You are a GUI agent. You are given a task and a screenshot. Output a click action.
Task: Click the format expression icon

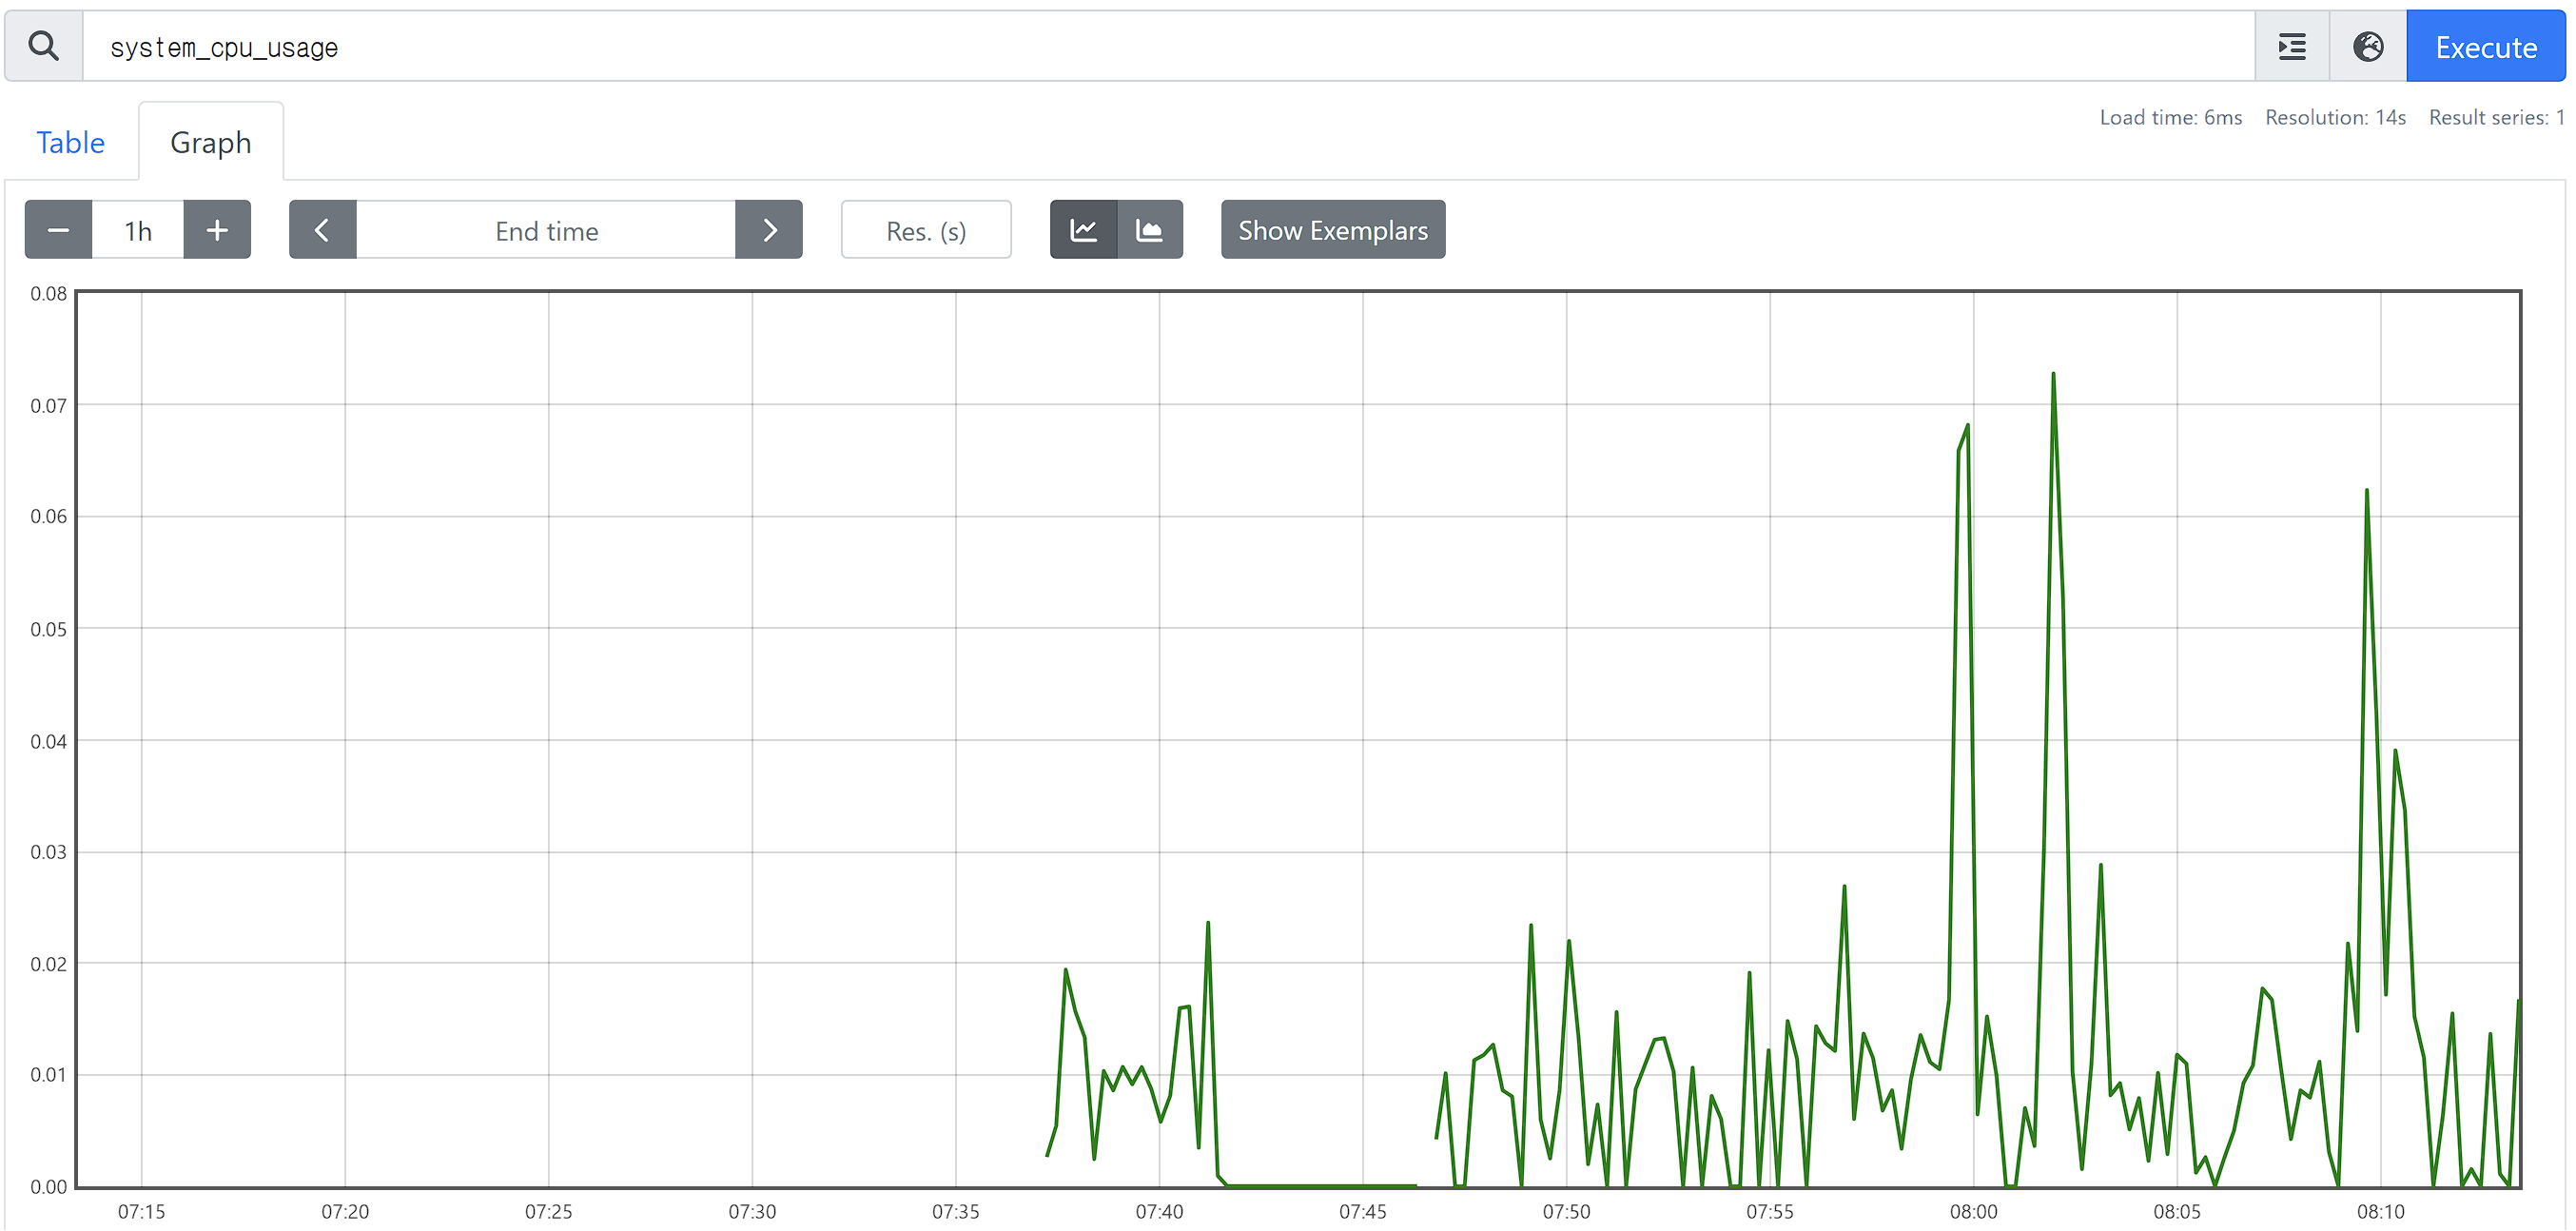pos(2291,46)
